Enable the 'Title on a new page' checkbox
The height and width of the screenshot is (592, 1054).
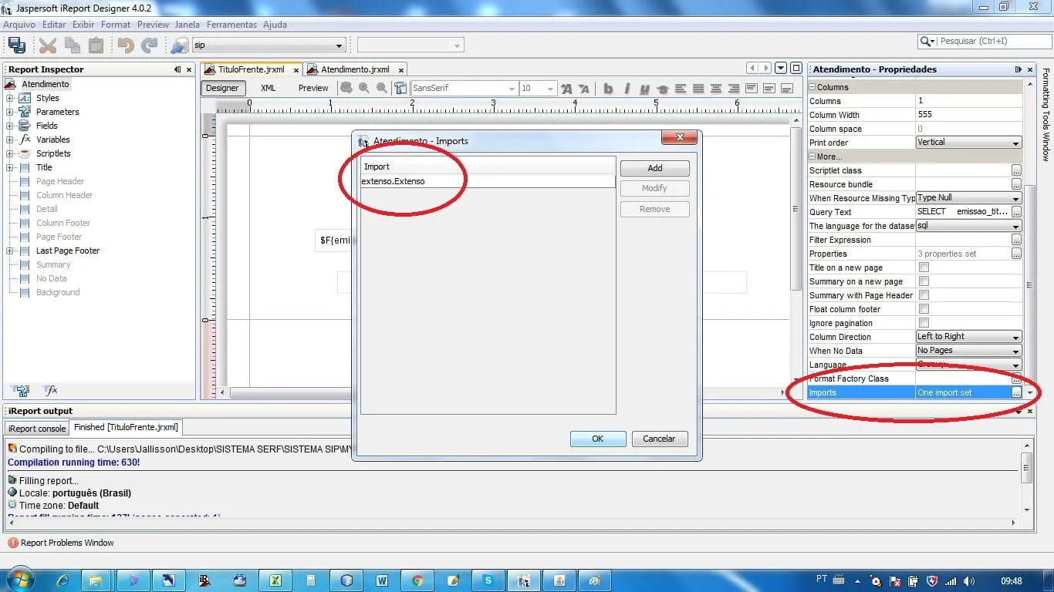924,267
